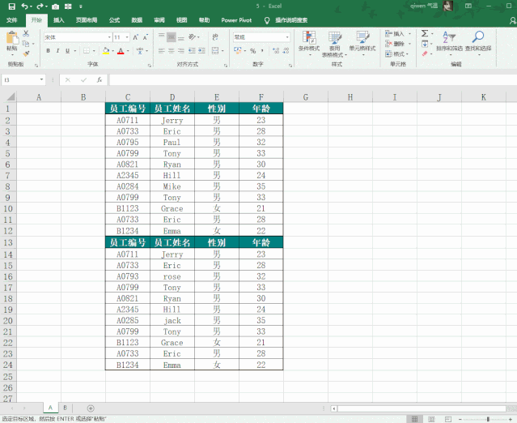The height and width of the screenshot is (423, 517).
Task: Switch to the Data tab
Action: (x=137, y=20)
